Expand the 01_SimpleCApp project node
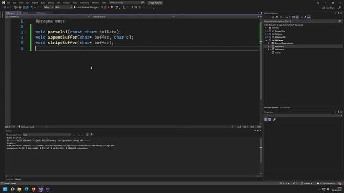 pyautogui.click(x=266, y=31)
